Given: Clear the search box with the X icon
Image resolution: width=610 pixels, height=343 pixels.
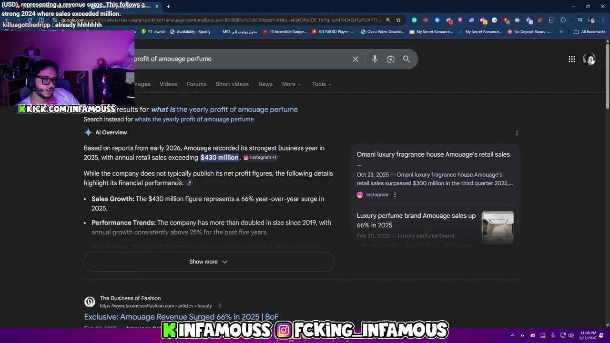Looking at the screenshot, I should 356,59.
